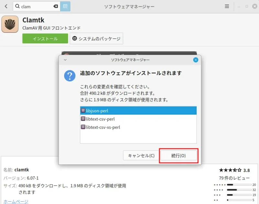Click inside the clam search field
The image size is (259, 204).
pos(37,6)
